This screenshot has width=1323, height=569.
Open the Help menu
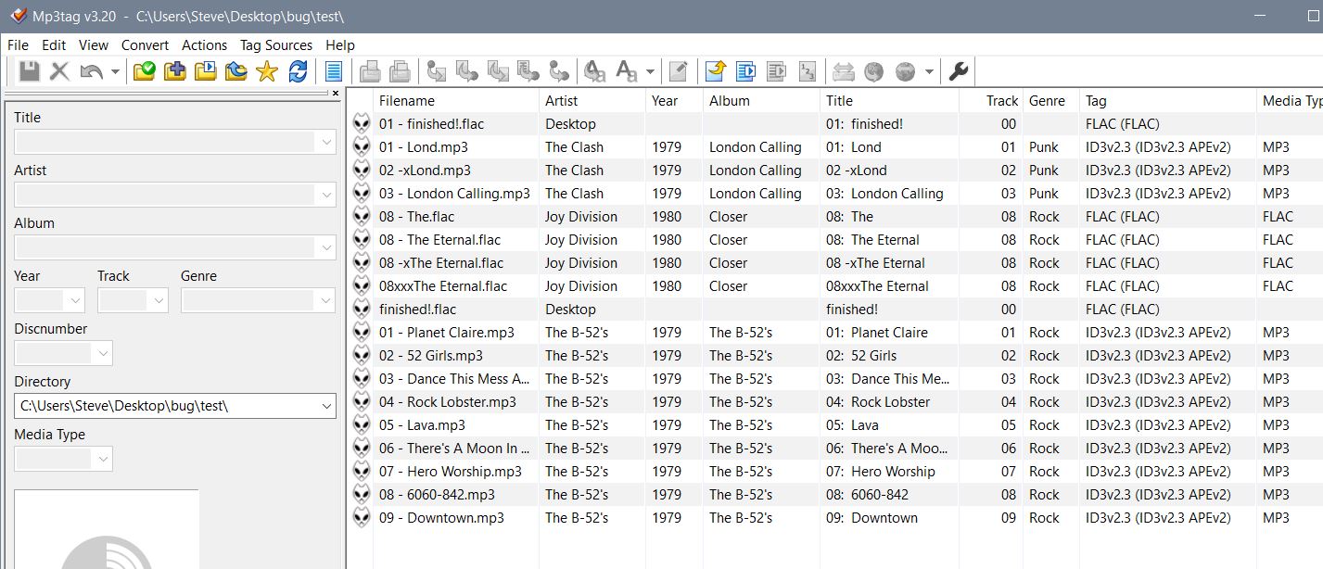pyautogui.click(x=340, y=44)
